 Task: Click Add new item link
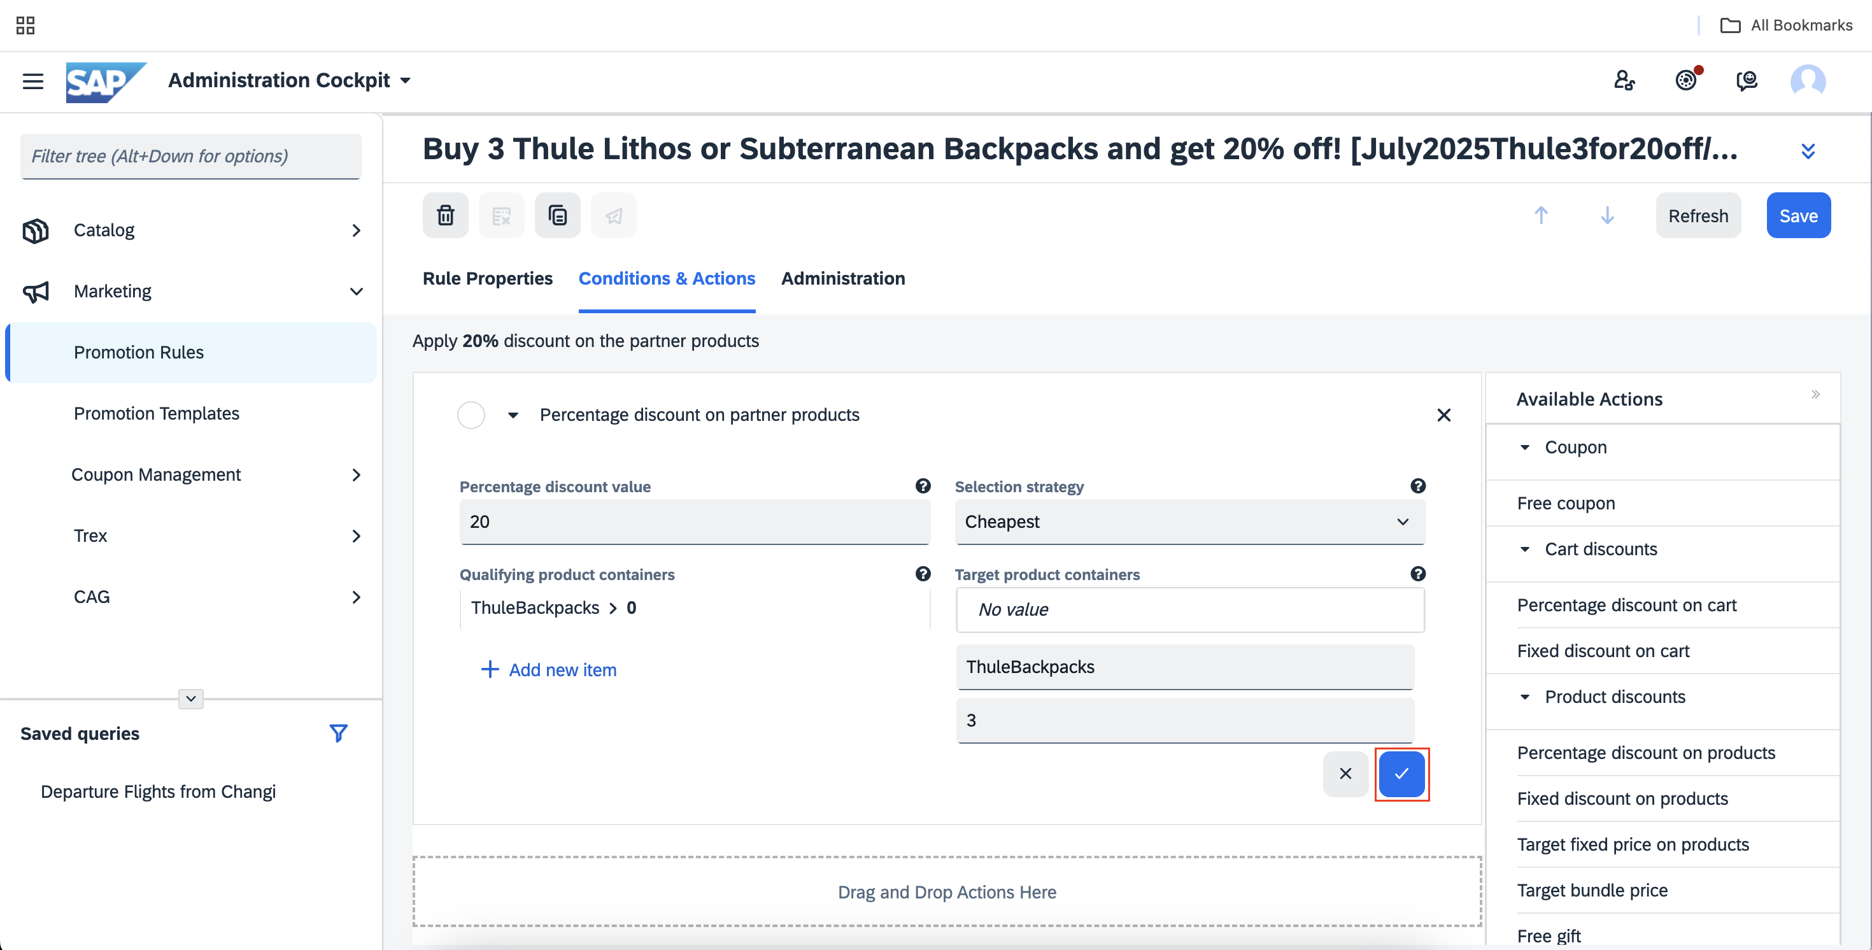tap(549, 669)
